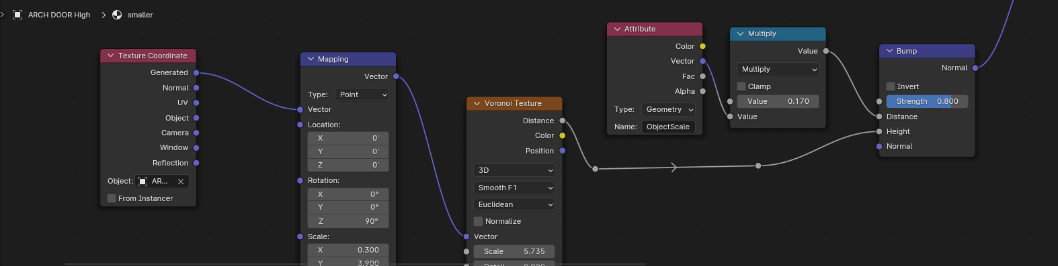Click the Voronoi Vector input socket
The image size is (1058, 266).
coord(466,237)
